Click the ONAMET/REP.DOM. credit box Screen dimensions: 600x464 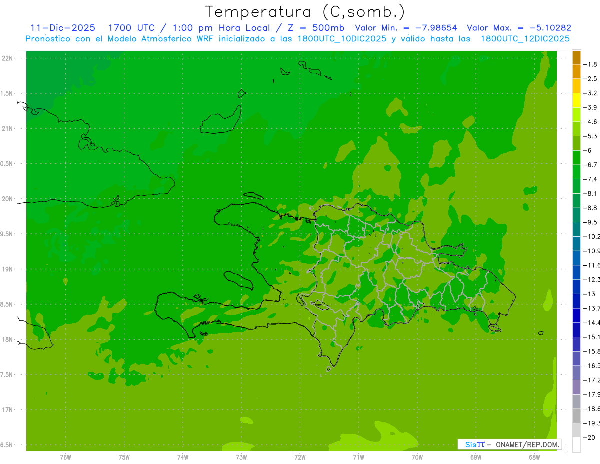(x=510, y=444)
